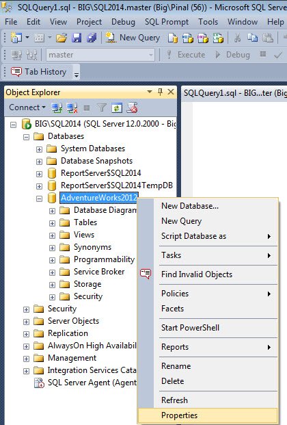Viewport: 287px width, 425px height.
Task: Open the Tasks submenu
Action: (208, 255)
